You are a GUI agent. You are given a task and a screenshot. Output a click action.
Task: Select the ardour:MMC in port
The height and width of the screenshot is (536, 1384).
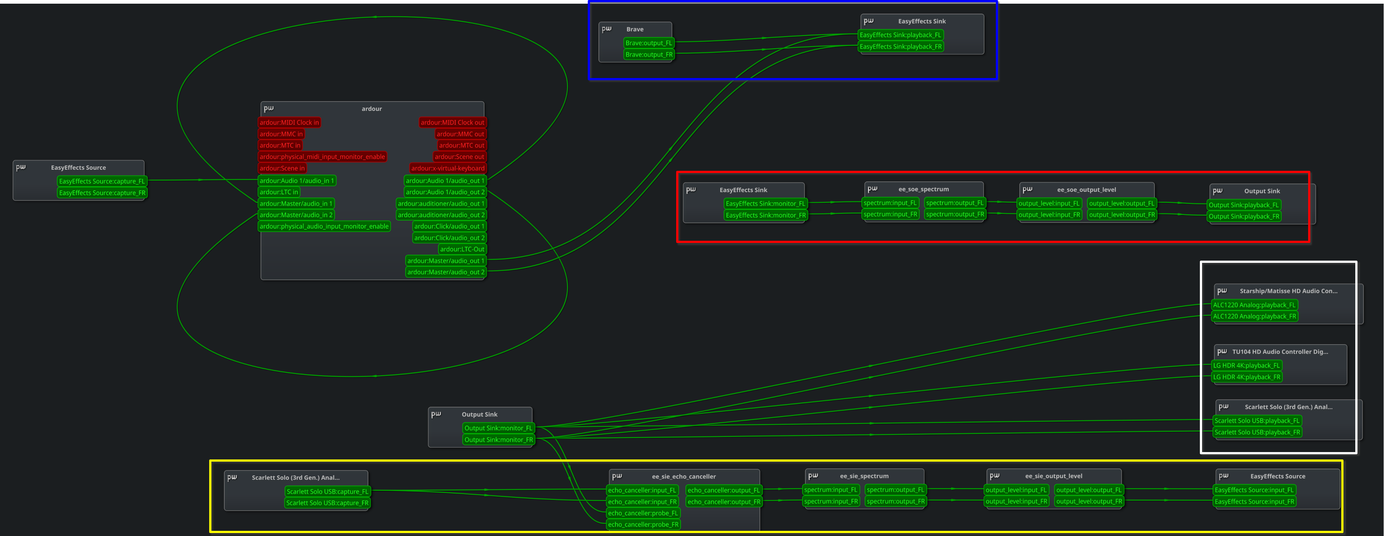pyautogui.click(x=281, y=134)
